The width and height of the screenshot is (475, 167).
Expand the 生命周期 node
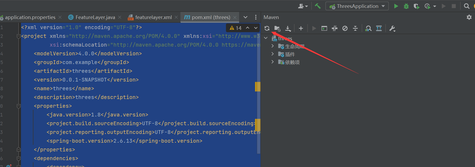click(x=273, y=46)
